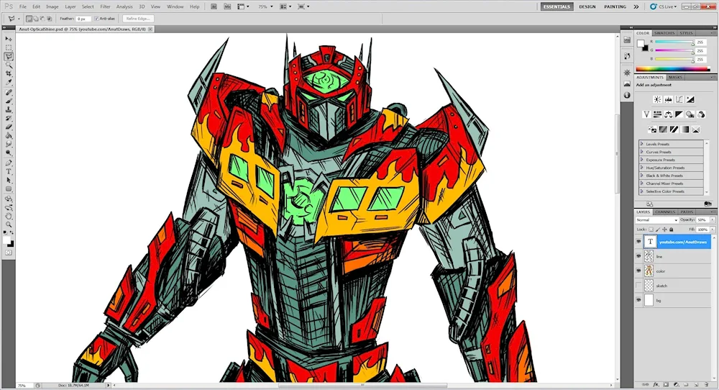Select the Pen tool
The image size is (719, 390).
tap(9, 163)
